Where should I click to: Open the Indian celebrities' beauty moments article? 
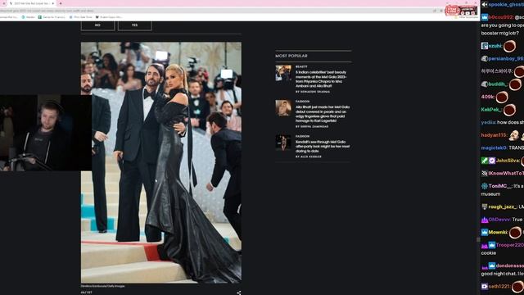tap(321, 79)
